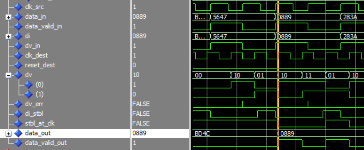364x150 pixels.
Task: Select the clk_dest signal name
Action: pos(36,56)
